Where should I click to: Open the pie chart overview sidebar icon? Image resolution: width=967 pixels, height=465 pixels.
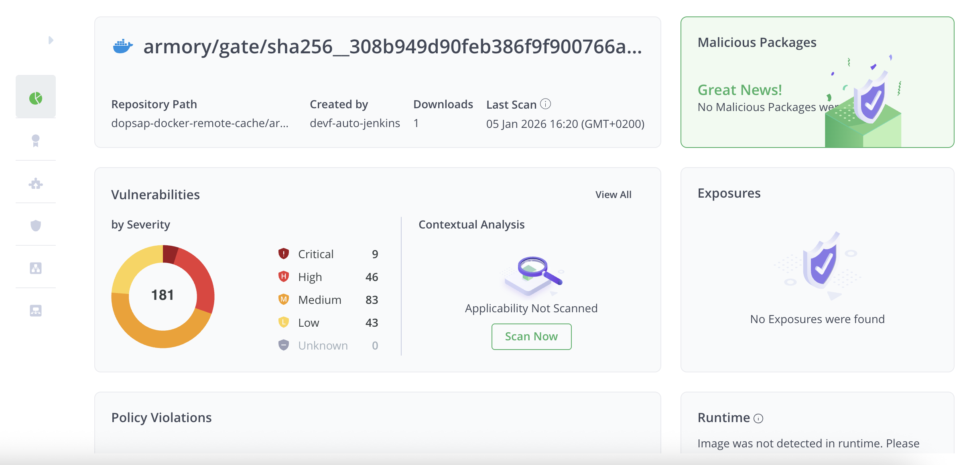click(x=36, y=98)
